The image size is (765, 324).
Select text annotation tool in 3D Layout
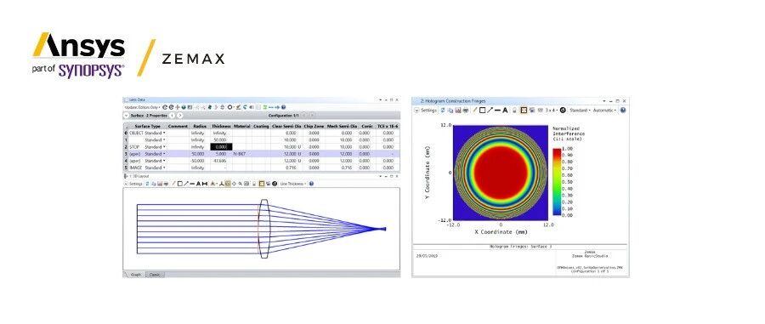point(199,184)
